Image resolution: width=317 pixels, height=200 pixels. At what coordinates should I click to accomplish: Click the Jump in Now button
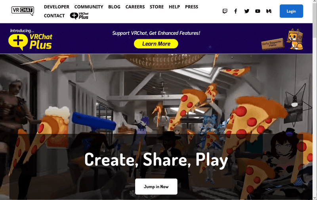click(156, 187)
